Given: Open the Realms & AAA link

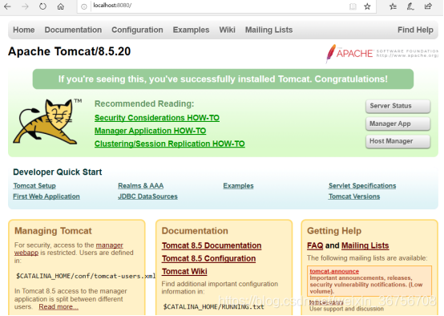Looking at the screenshot, I should [141, 185].
